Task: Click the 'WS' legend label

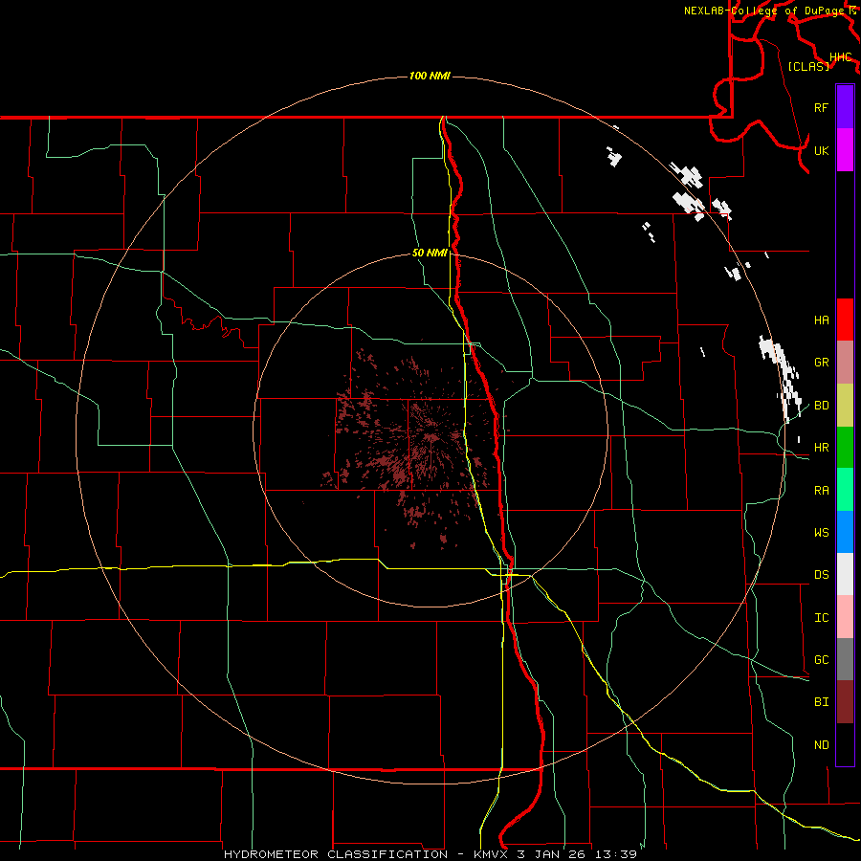Action: (x=821, y=532)
